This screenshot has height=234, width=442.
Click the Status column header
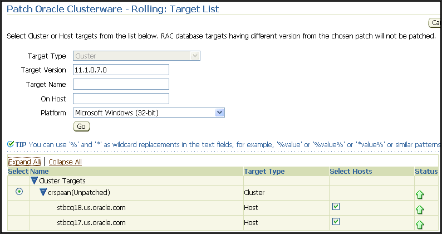426,172
